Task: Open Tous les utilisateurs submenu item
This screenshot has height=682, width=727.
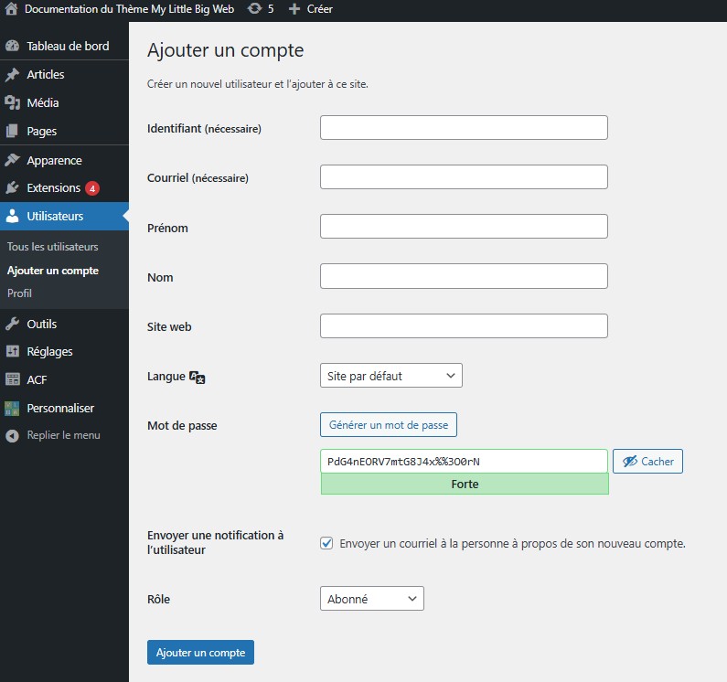Action: click(x=52, y=248)
